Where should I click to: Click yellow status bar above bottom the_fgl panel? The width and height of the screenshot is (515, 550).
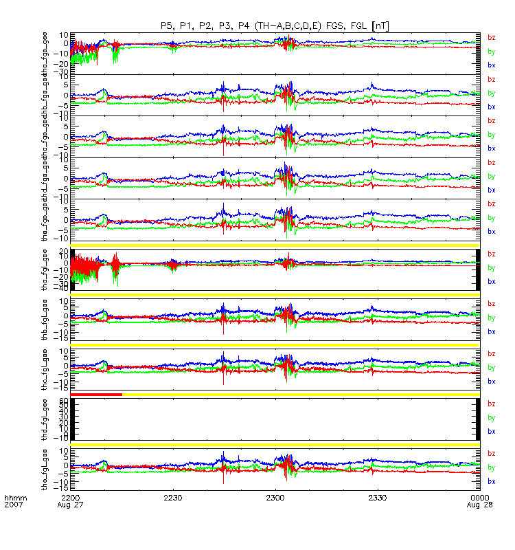pyautogui.click(x=275, y=445)
